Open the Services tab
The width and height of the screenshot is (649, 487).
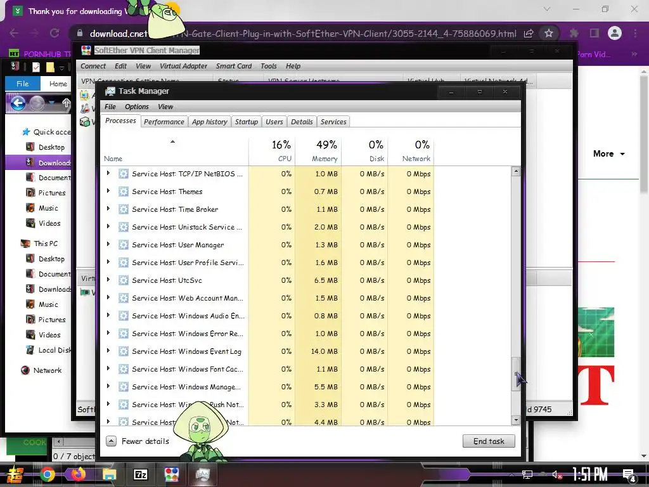[x=333, y=122]
